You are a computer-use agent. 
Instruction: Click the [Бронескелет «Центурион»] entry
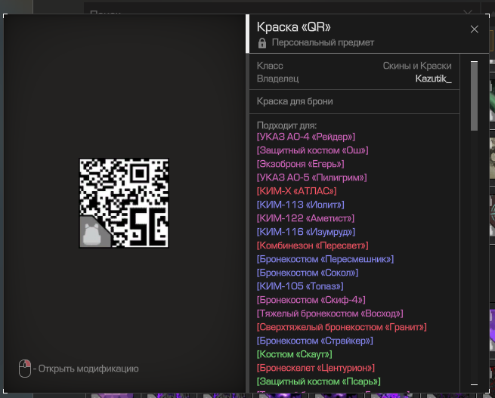pyautogui.click(x=316, y=368)
